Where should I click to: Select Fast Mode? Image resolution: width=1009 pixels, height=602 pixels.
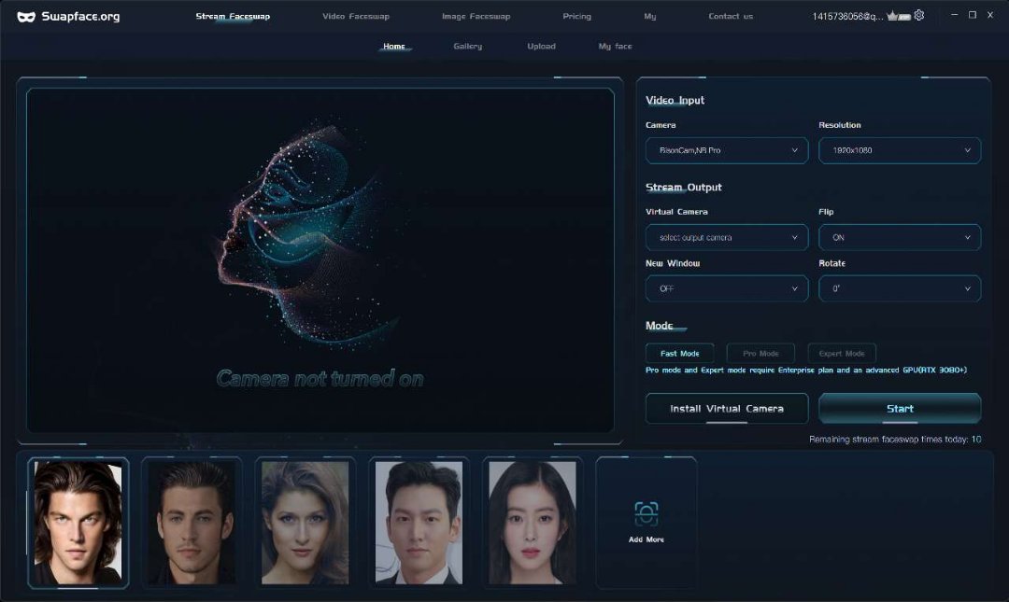click(680, 354)
